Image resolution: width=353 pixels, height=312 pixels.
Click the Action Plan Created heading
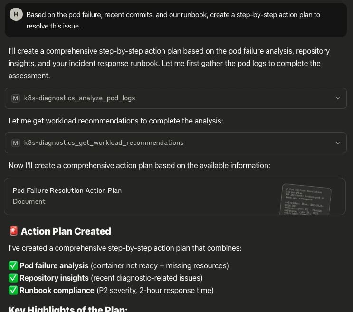click(x=66, y=231)
